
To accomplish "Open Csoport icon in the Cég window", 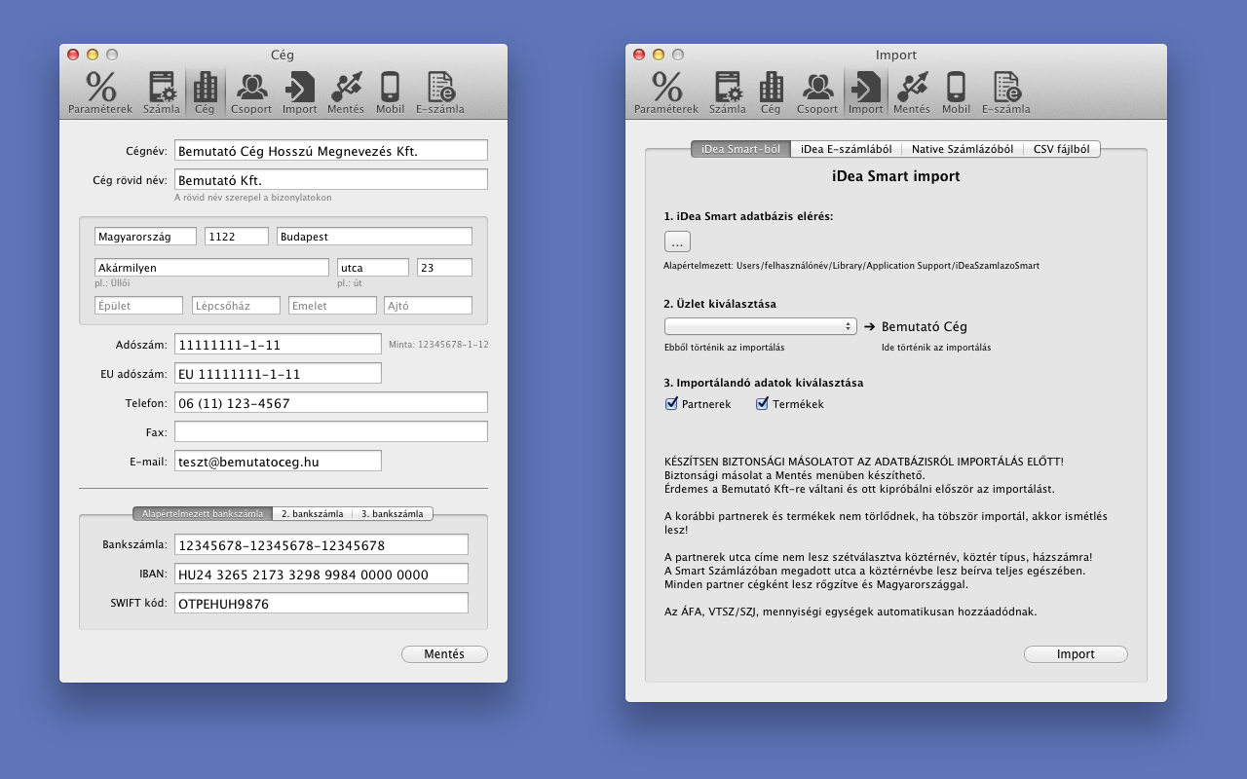I will point(251,93).
